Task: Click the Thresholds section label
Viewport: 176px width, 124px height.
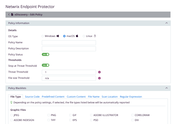Action: (15, 60)
